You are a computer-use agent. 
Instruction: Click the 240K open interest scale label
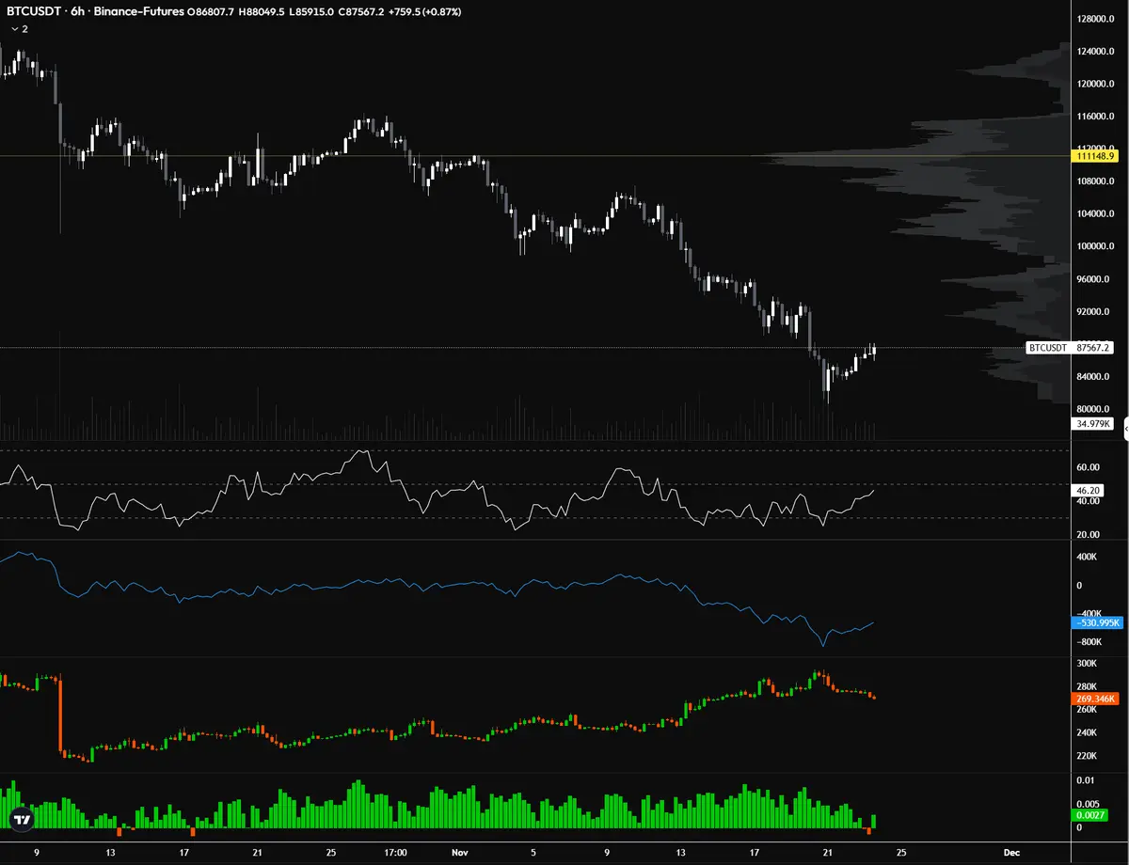[1087, 733]
